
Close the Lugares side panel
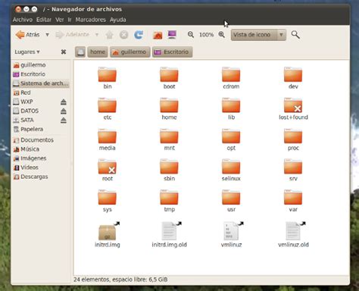[64, 52]
